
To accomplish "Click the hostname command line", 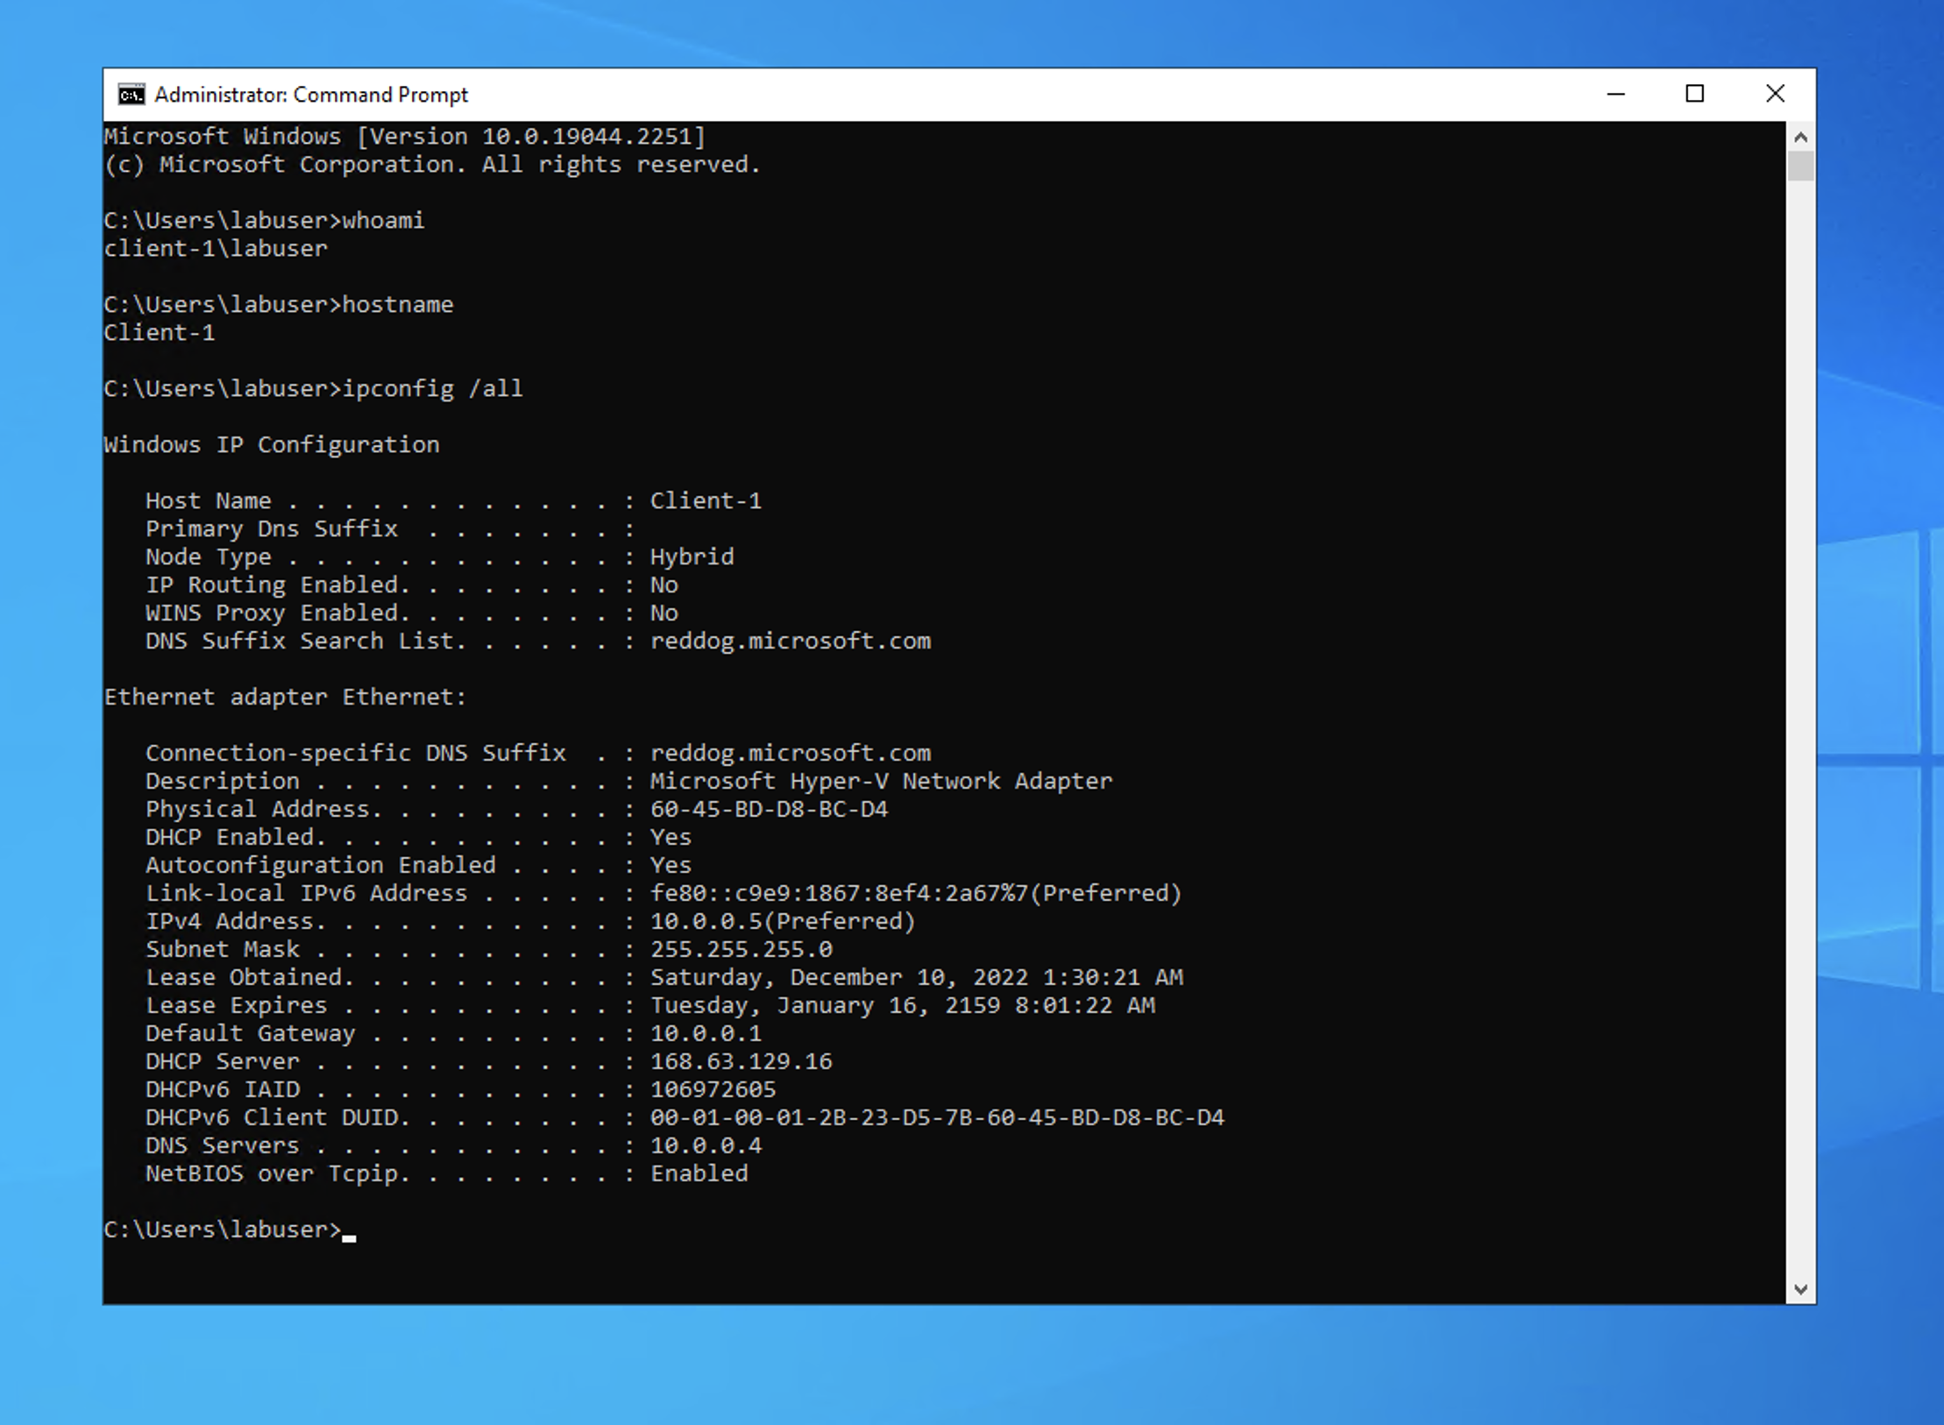I will pos(279,305).
